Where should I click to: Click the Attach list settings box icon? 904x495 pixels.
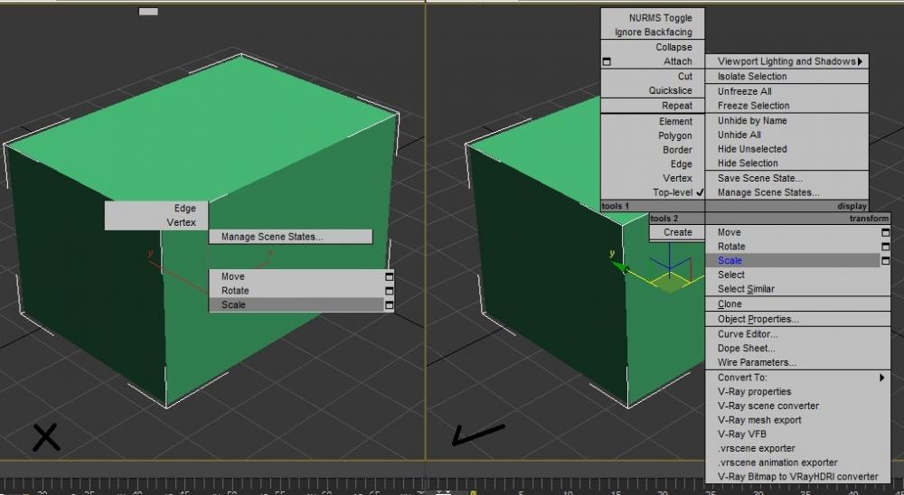coord(607,61)
